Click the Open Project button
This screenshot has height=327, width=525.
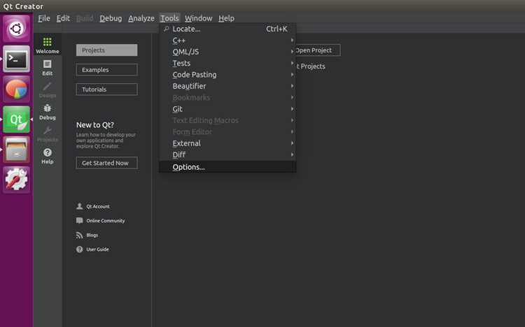click(x=317, y=50)
